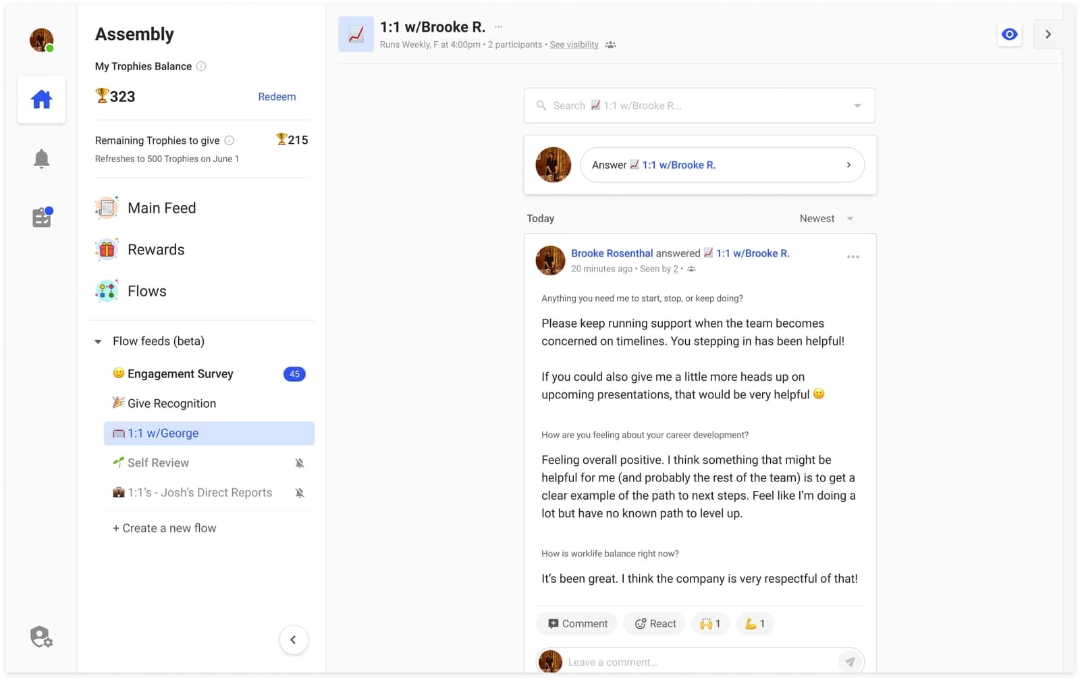Screen dimensions: 1080x680
Task: Open Main Feed using its newspaper icon
Action: tap(106, 207)
